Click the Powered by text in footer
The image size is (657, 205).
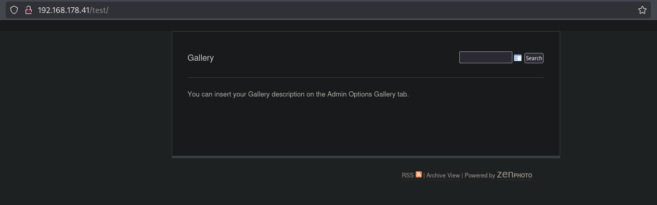(x=480, y=175)
